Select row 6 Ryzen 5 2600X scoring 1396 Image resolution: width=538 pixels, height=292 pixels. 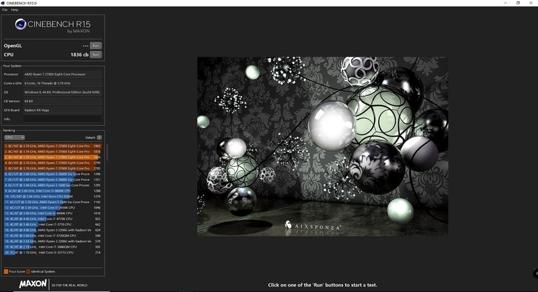[x=52, y=174]
